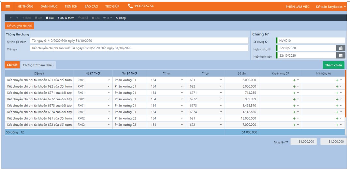This screenshot has height=170, width=350.
Task: Open TIỆN ÍCH menu
Action: [x=71, y=7]
